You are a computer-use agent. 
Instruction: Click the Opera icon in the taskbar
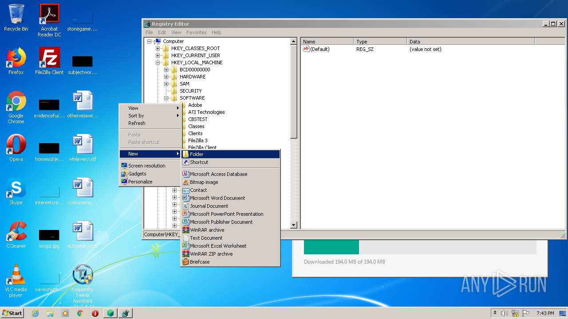(95, 313)
